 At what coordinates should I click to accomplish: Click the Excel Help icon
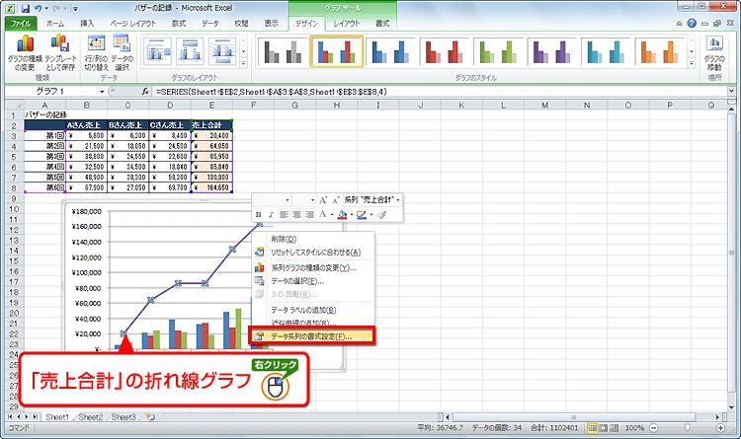[692, 23]
